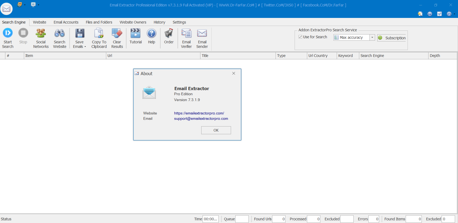Click the Start Search icon
The width and height of the screenshot is (458, 223).
(8, 33)
